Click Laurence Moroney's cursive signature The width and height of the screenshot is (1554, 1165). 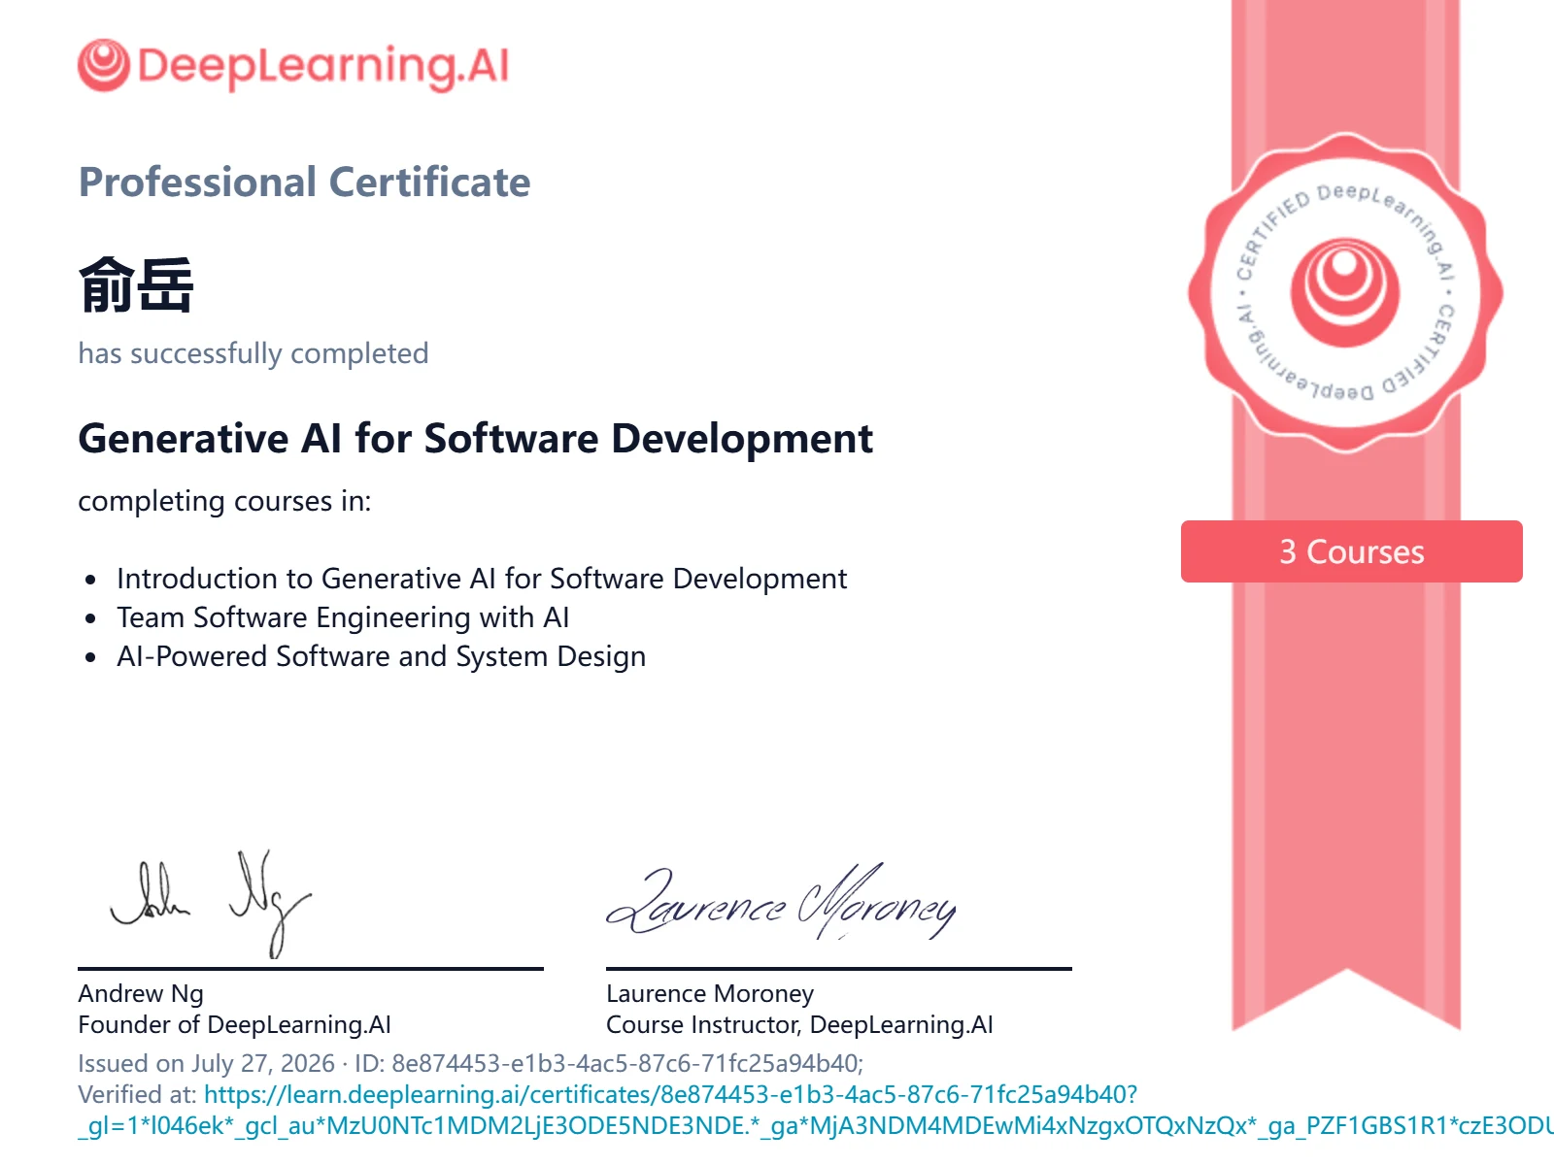[x=782, y=903]
